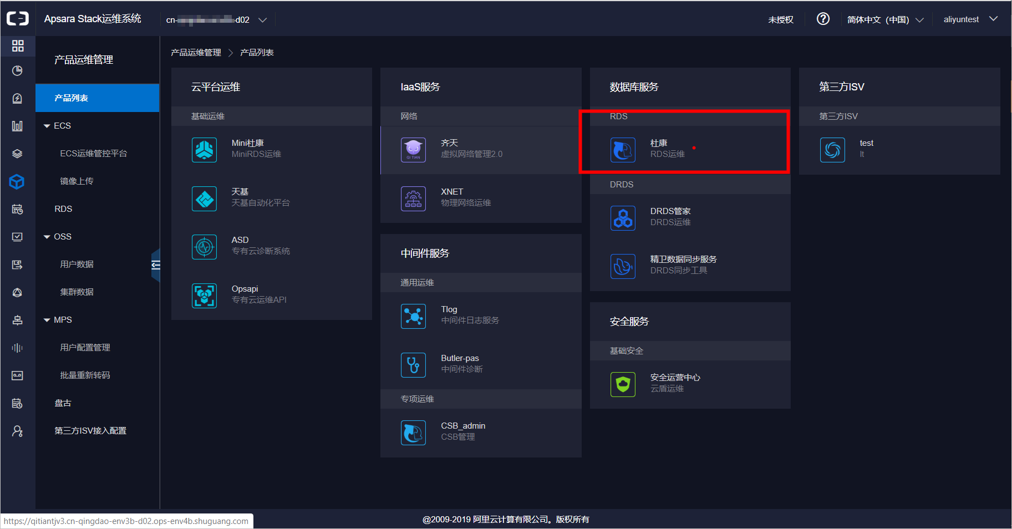This screenshot has height=529, width=1012.
Task: Click the 中间件诊断 description text
Action: click(462, 369)
